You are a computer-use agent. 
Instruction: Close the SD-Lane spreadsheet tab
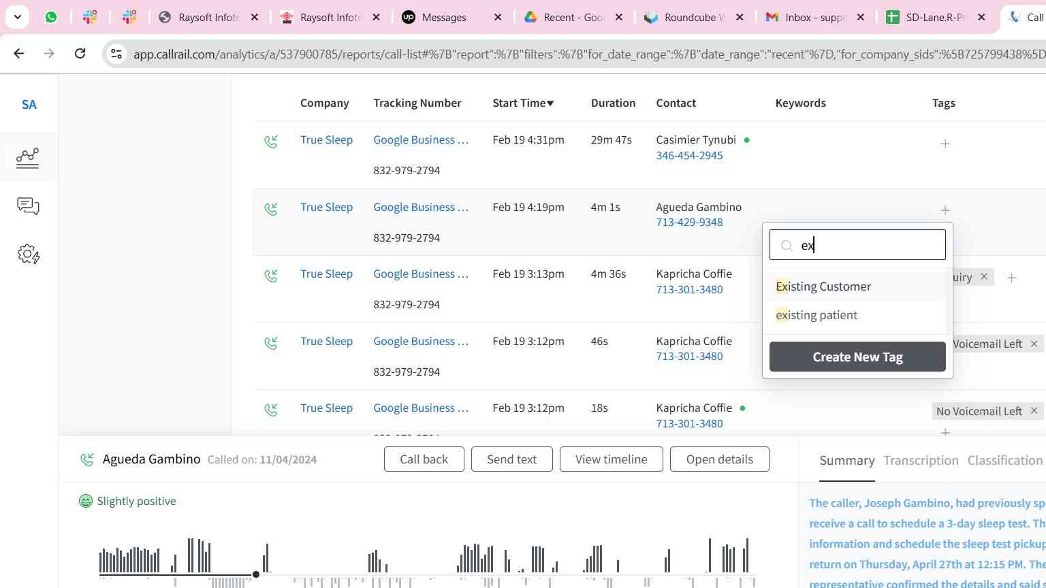[x=981, y=17]
